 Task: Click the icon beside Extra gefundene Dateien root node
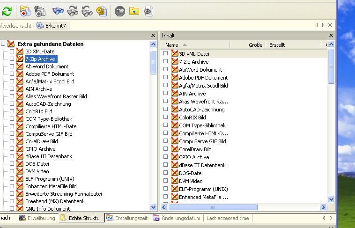[11, 44]
